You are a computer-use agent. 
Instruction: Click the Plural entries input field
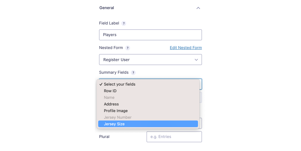pos(174,137)
